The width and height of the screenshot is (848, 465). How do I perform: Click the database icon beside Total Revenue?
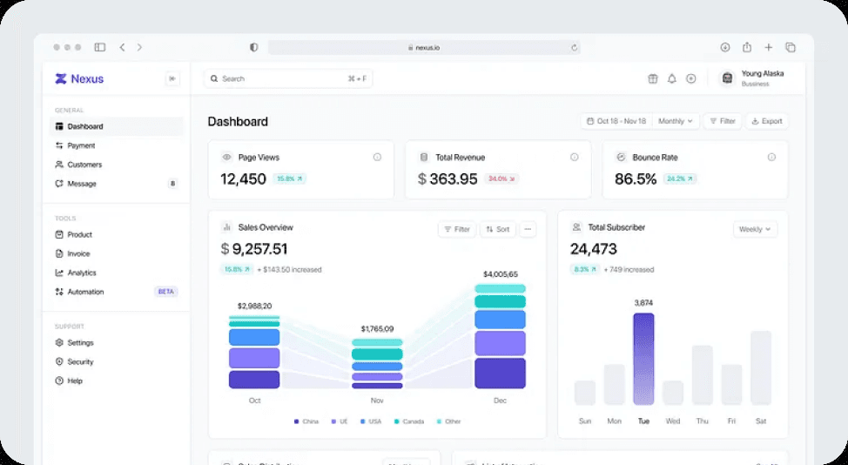point(425,158)
